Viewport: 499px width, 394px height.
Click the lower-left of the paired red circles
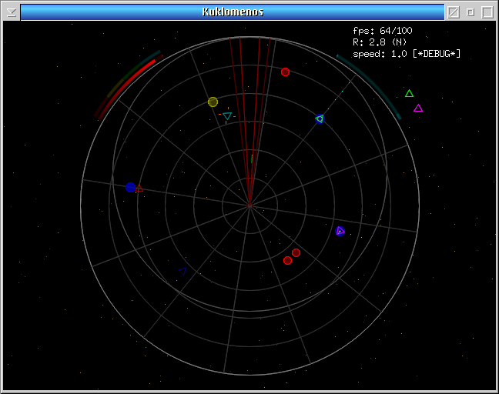(x=287, y=260)
